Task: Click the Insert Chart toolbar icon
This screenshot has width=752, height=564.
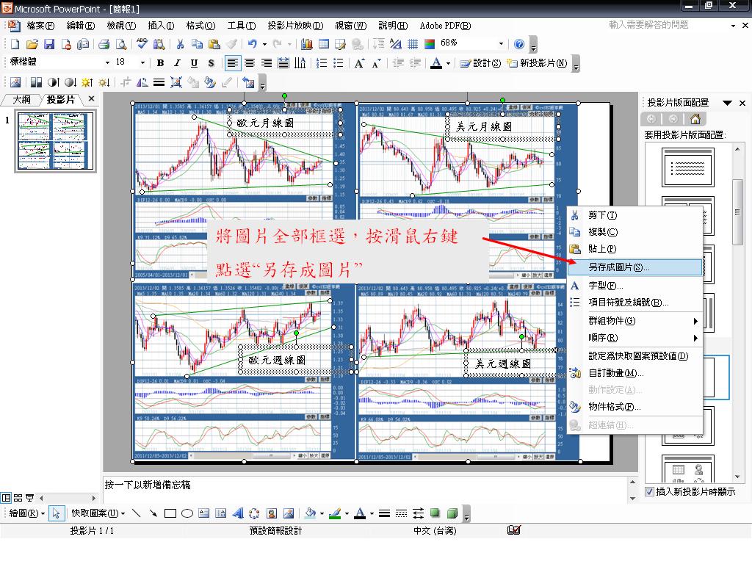Action: click(307, 44)
